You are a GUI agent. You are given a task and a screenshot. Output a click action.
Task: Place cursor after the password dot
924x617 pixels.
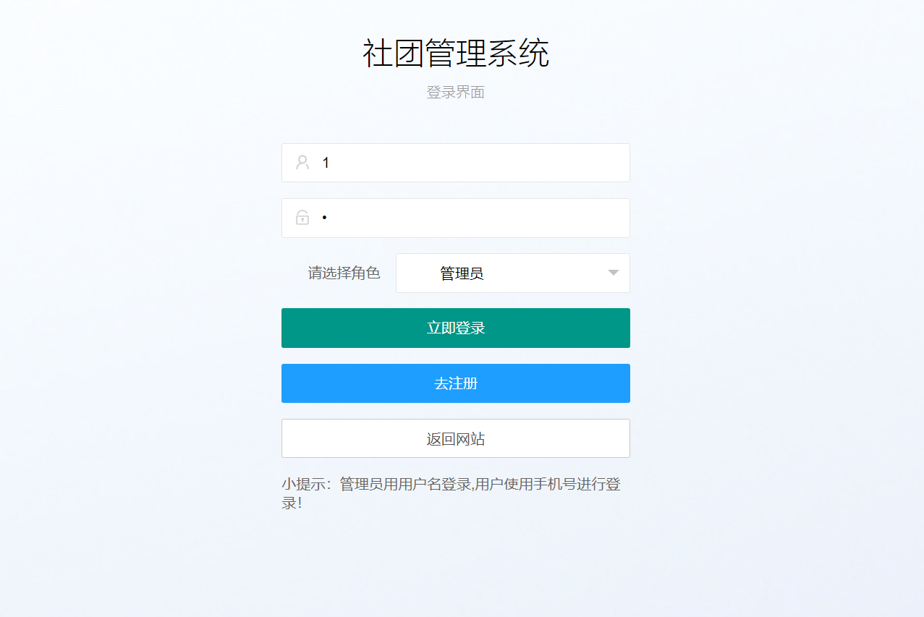pos(329,218)
